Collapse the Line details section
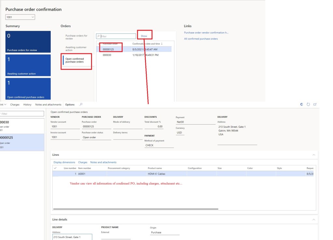 pyautogui.click(x=313, y=220)
